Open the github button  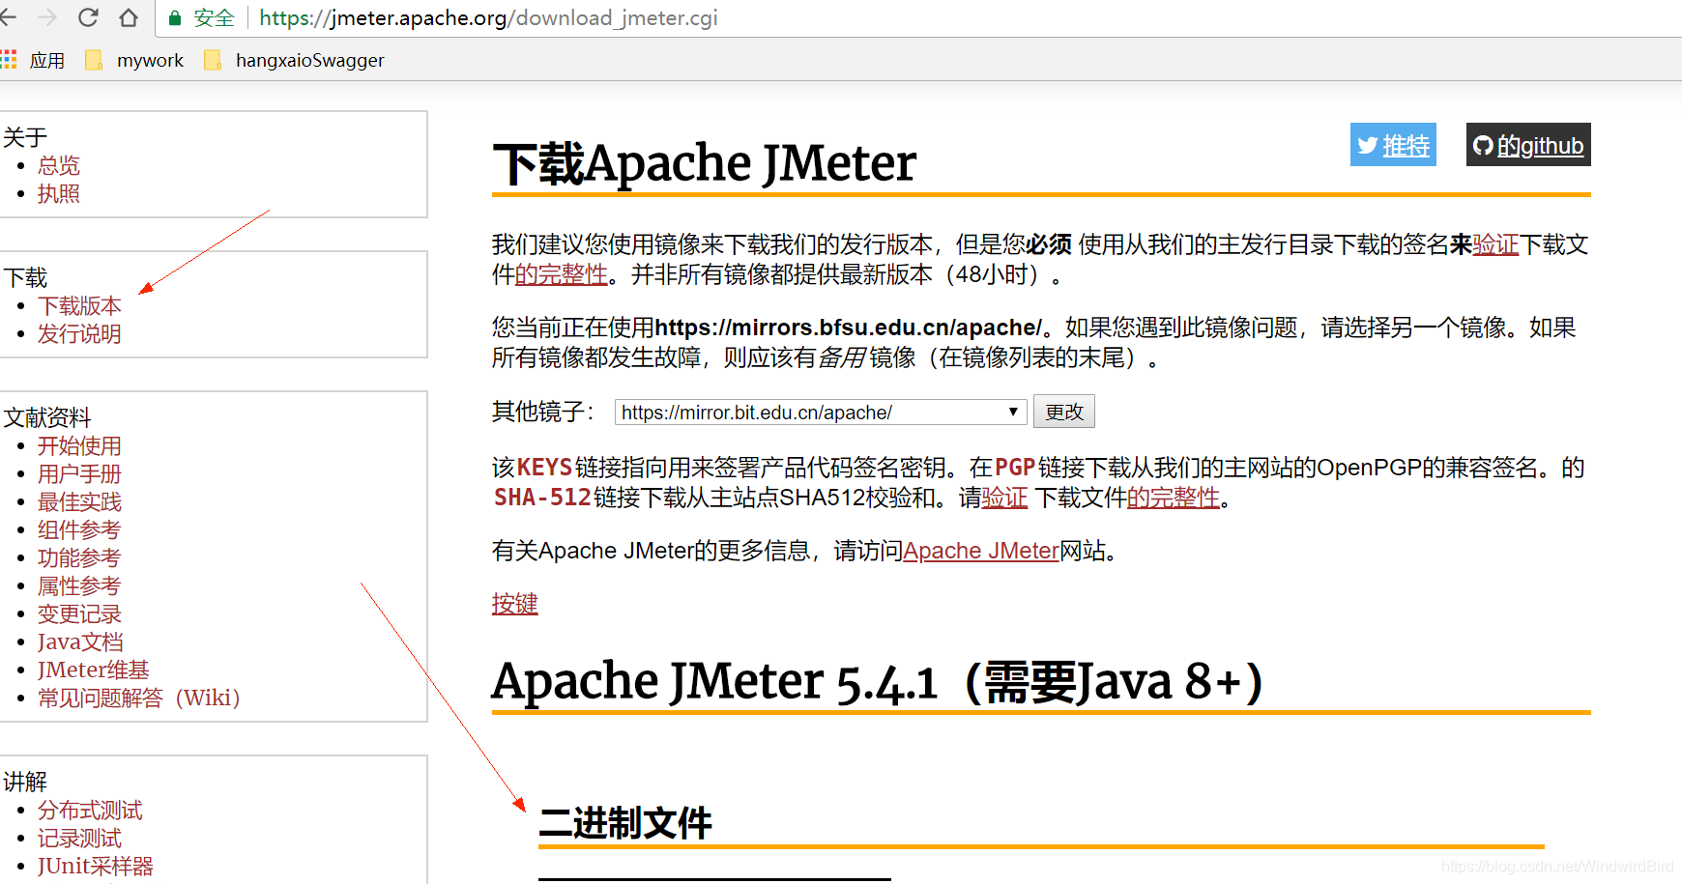coord(1528,145)
